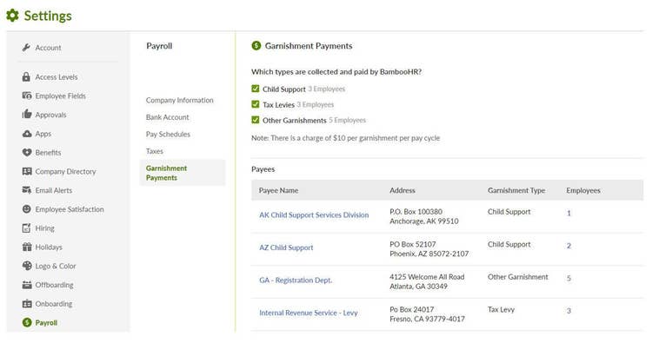Open Offboarding settings

point(54,285)
